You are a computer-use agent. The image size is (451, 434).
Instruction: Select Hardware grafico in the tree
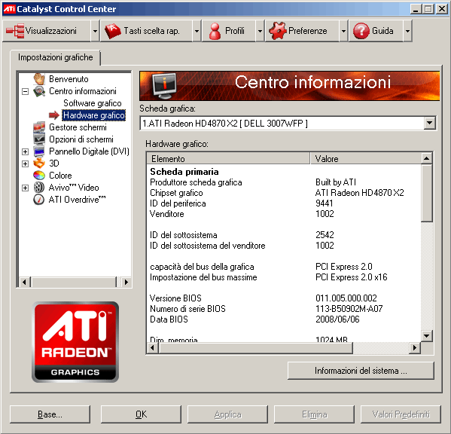[x=94, y=115]
